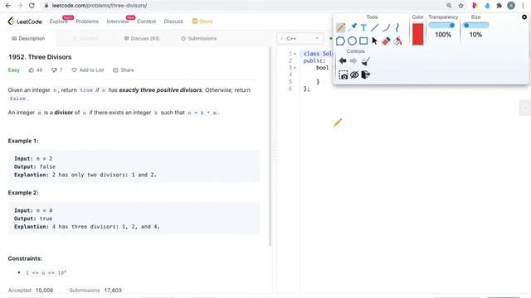This screenshot has height=298, width=531.
Task: Toggle the hide drawings eye icon
Action: (x=354, y=74)
